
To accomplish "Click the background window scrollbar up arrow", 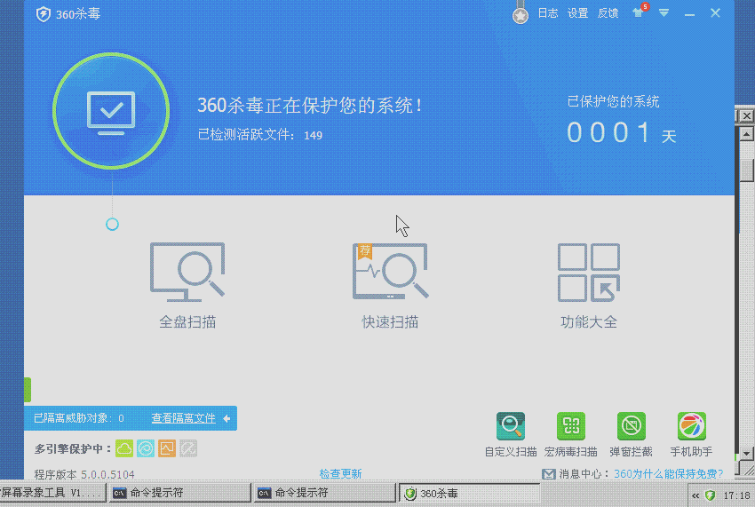I will 747,134.
